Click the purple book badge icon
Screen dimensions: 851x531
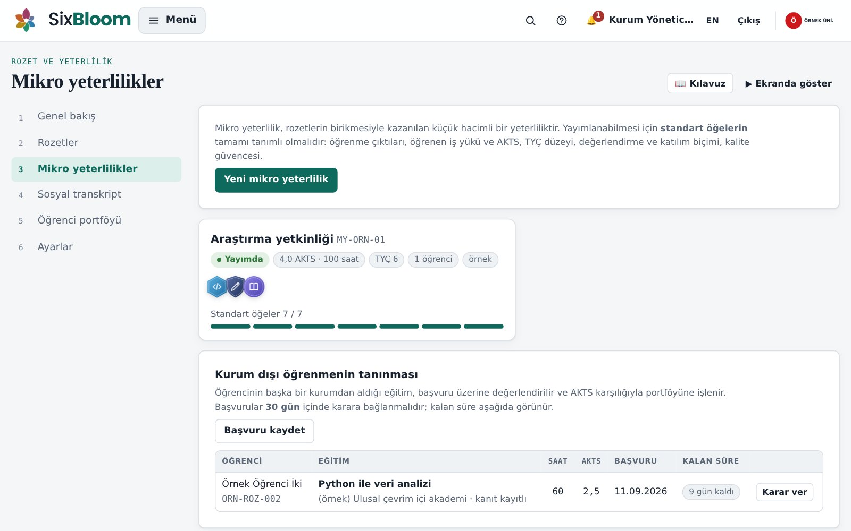point(254,287)
